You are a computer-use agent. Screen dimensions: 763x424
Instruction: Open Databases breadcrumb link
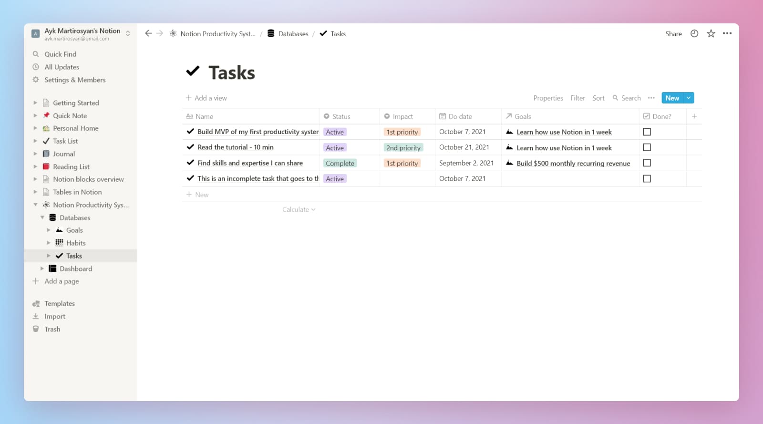[288, 33]
